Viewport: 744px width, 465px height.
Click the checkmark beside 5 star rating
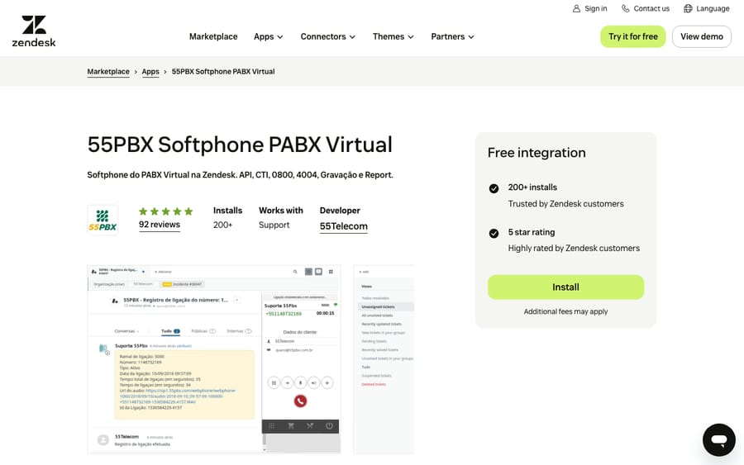coord(494,233)
